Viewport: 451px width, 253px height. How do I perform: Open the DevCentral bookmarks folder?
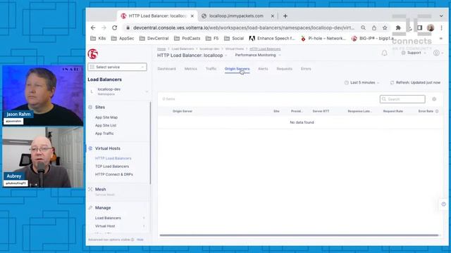pos(154,38)
